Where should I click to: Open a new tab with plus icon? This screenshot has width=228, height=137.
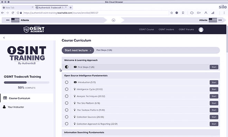[70, 8]
